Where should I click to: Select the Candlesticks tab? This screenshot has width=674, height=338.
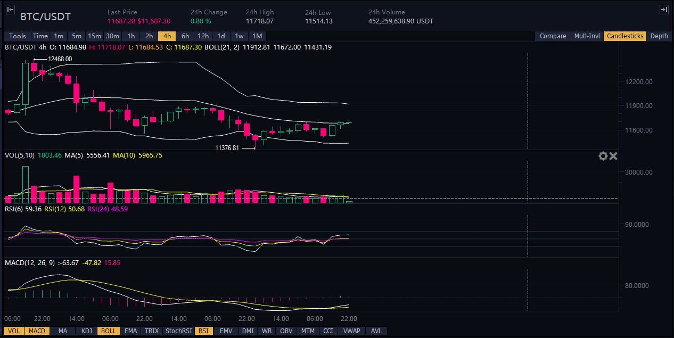[625, 36]
